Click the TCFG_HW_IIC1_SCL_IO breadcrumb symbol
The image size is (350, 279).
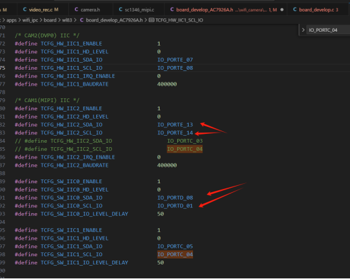pos(179,20)
